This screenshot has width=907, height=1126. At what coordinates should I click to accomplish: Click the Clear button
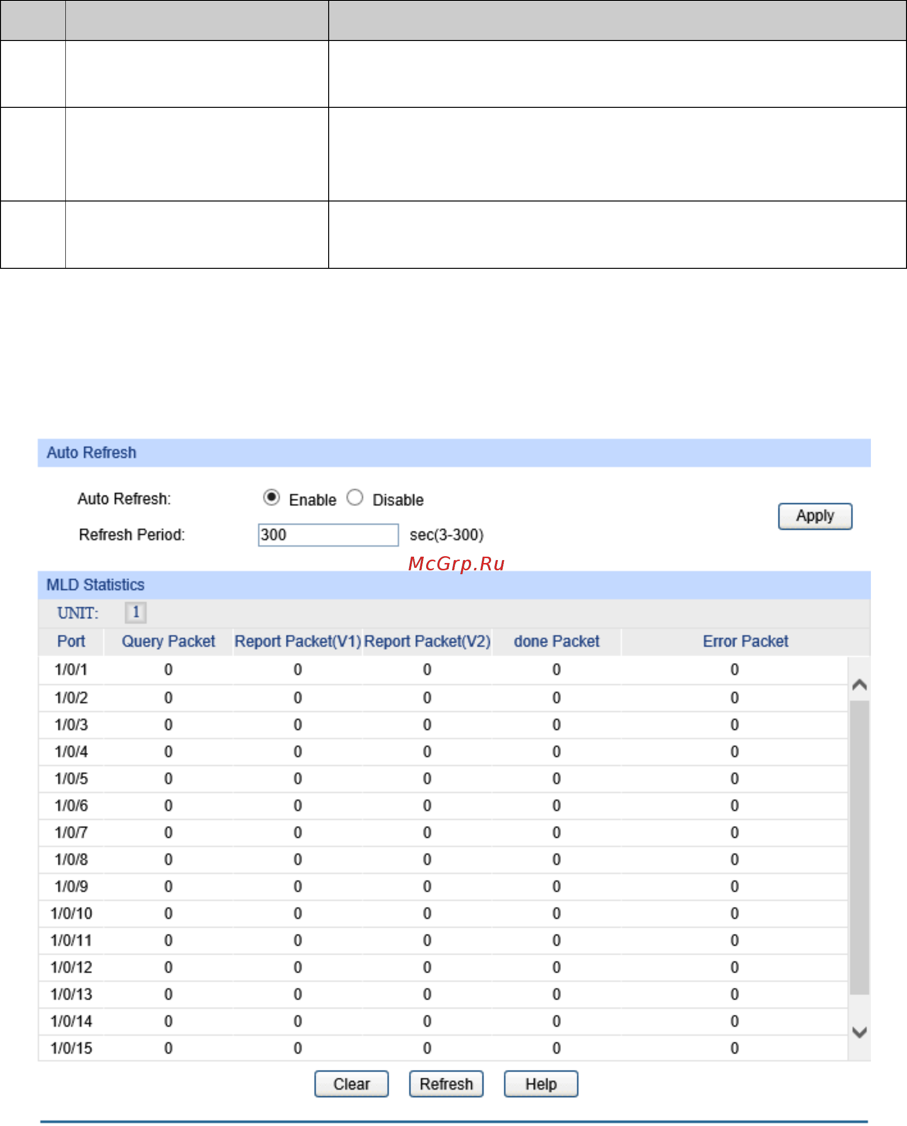(x=352, y=1084)
